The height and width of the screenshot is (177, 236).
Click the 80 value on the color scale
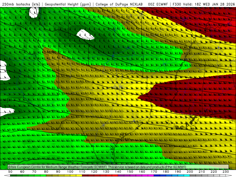tap(46, 172)
